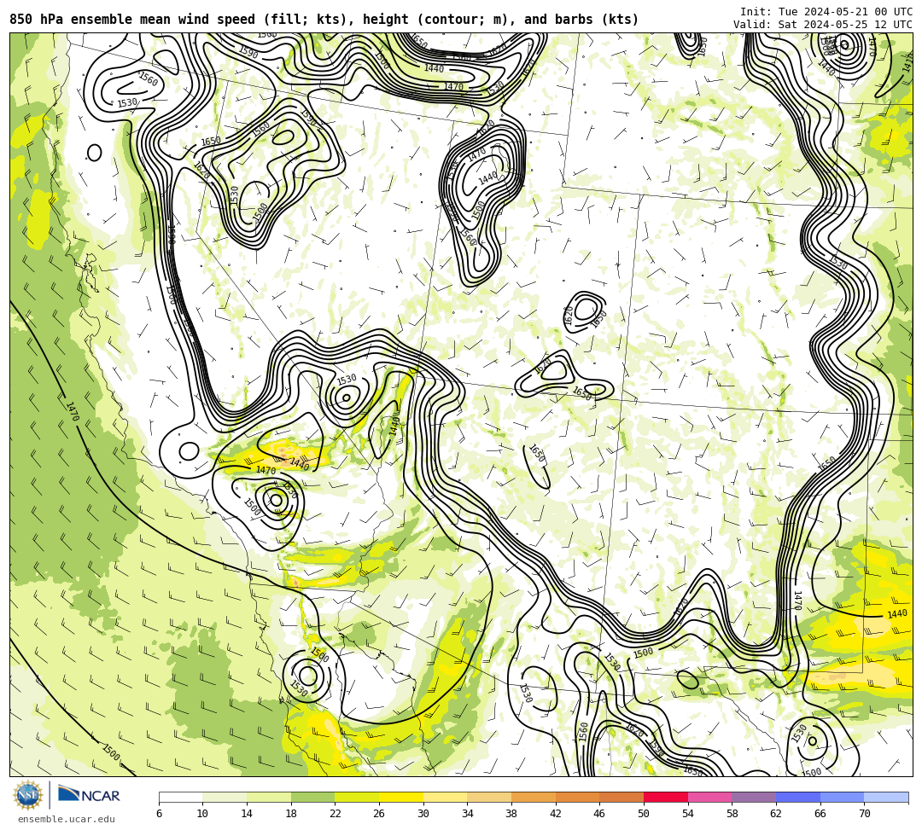This screenshot has width=922, height=830.
Task: Click the 'Valid: Sat 2024-05-25 12 UTC' text
Action: (823, 25)
